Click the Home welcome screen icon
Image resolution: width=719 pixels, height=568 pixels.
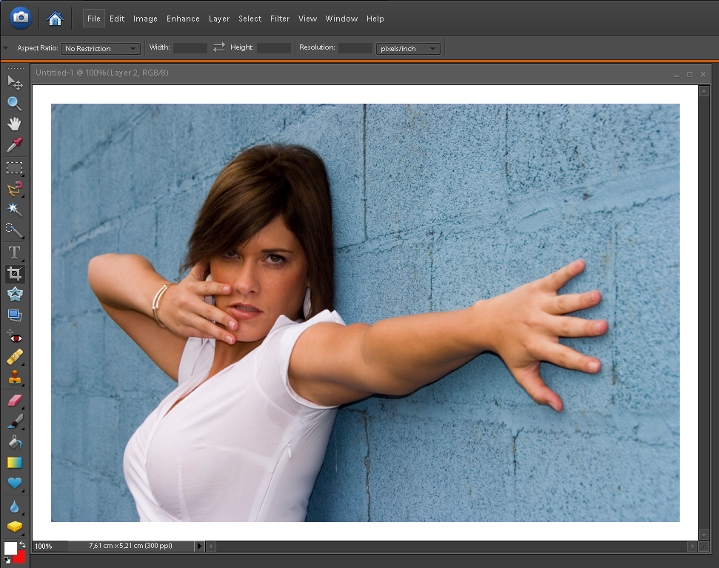(x=55, y=18)
